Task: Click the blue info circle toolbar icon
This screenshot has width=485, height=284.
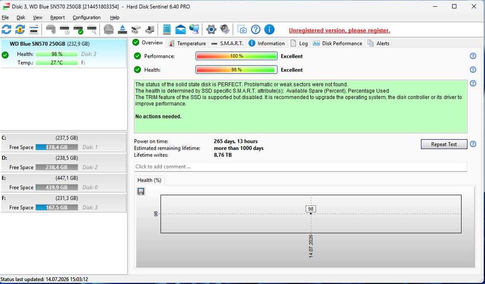Action: [269, 30]
